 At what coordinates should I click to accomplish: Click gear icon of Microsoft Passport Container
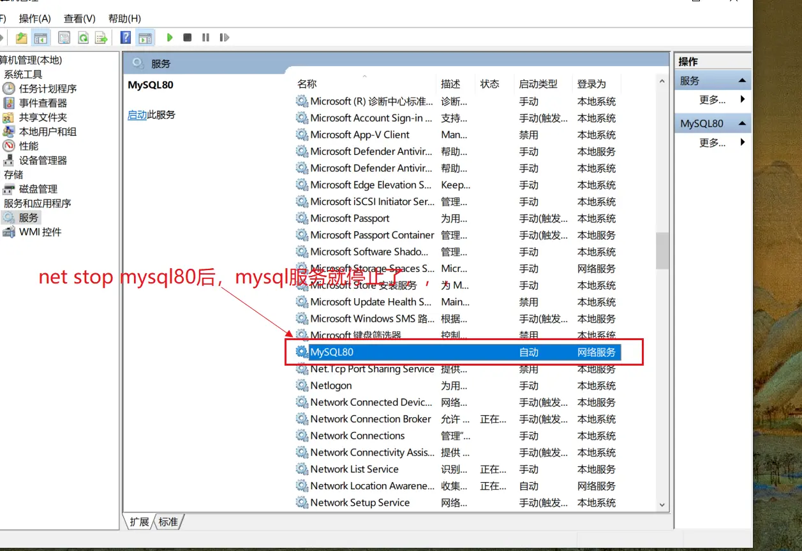pos(302,235)
